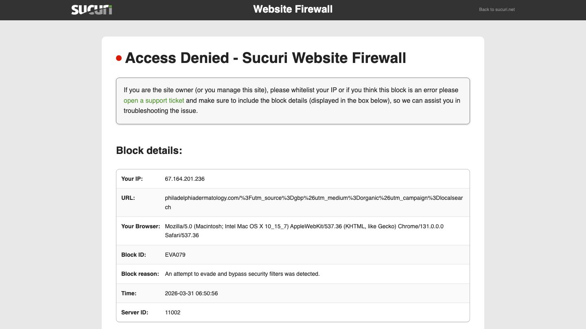586x329 pixels.
Task: Click the Block details section heading
Action: point(149,150)
